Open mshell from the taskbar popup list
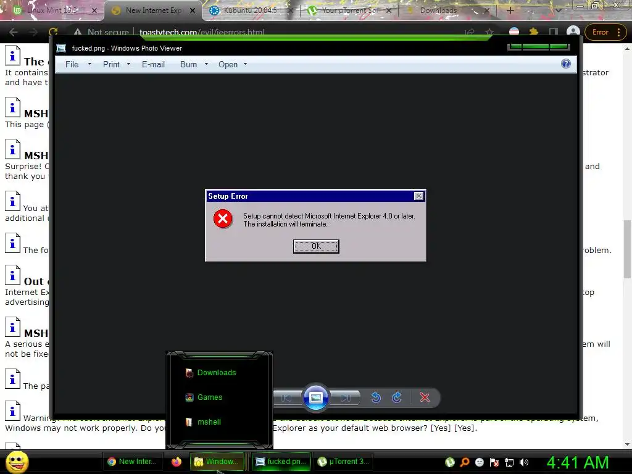This screenshot has width=632, height=474. [209, 422]
